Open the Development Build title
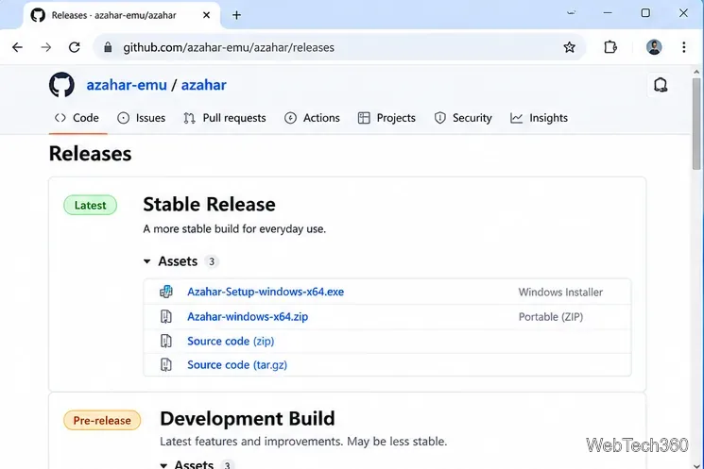 (x=248, y=419)
